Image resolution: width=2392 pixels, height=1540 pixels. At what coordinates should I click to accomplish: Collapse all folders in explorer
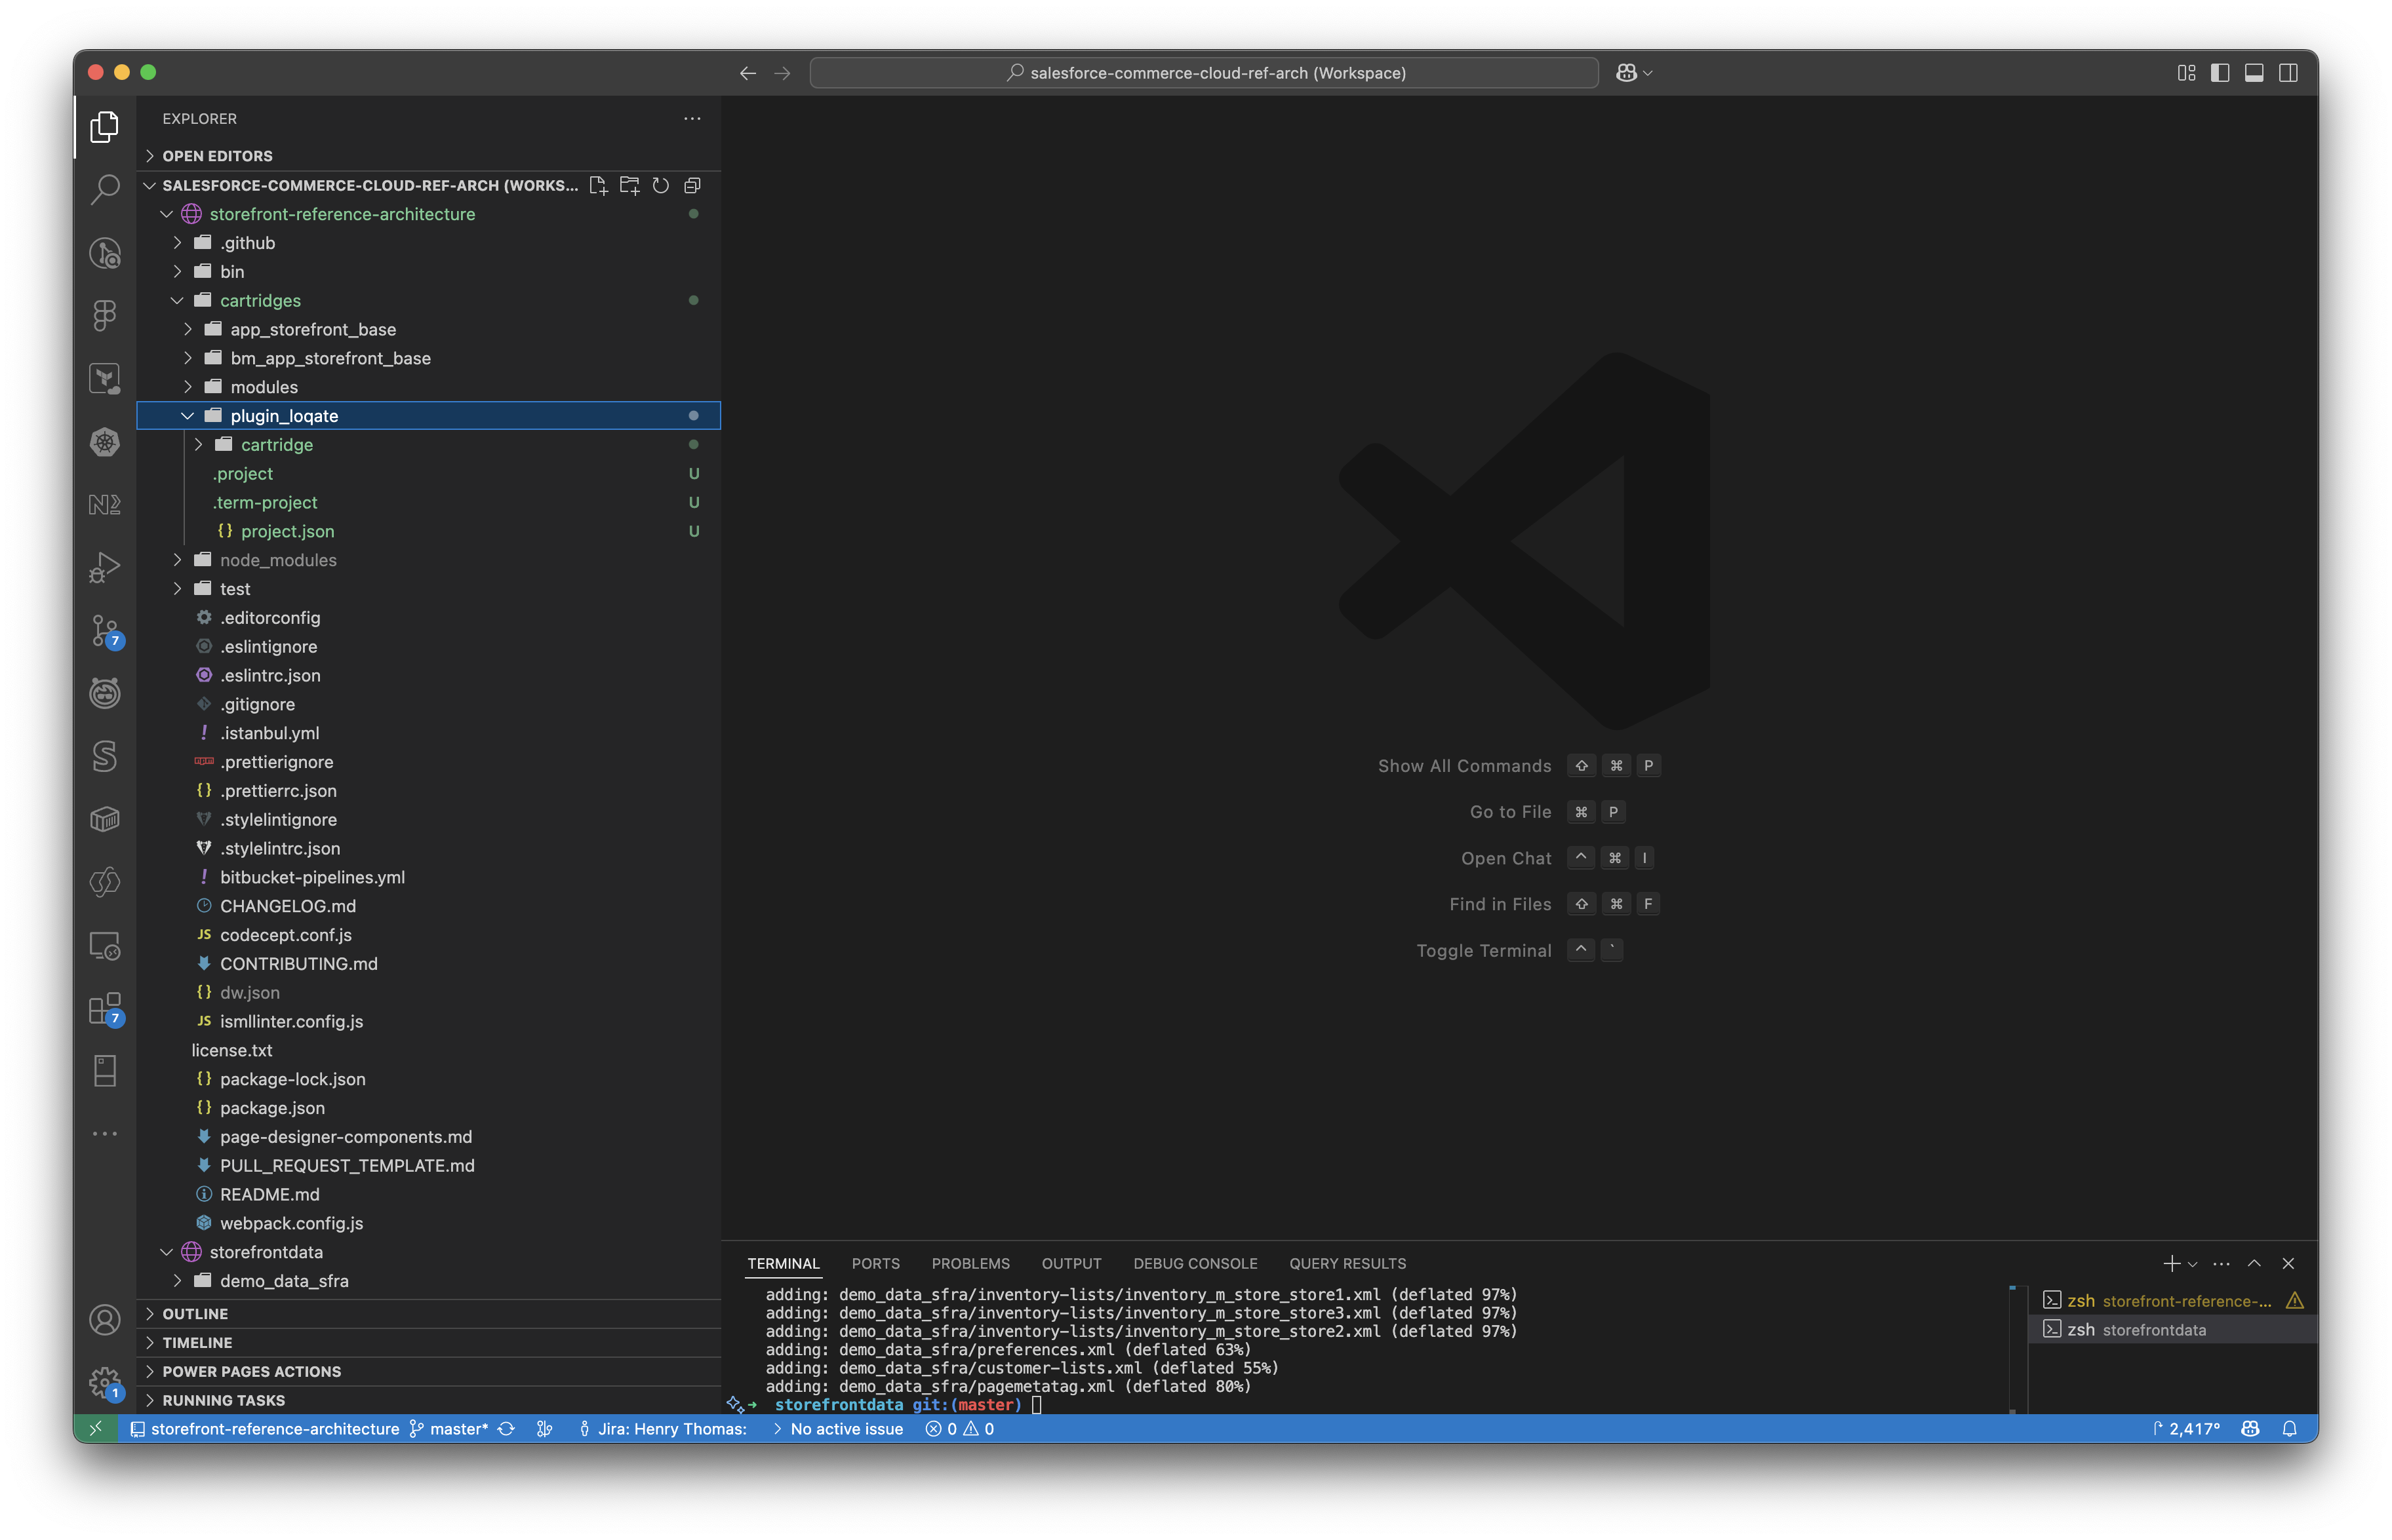[x=692, y=185]
